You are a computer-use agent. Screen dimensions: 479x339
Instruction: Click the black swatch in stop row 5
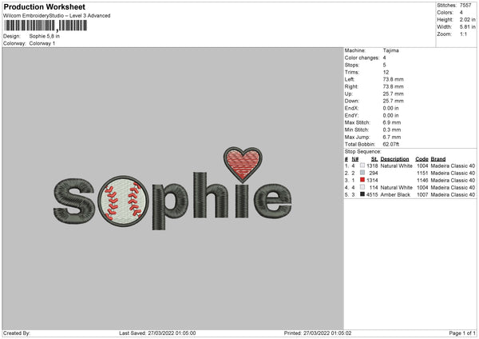(x=362, y=194)
